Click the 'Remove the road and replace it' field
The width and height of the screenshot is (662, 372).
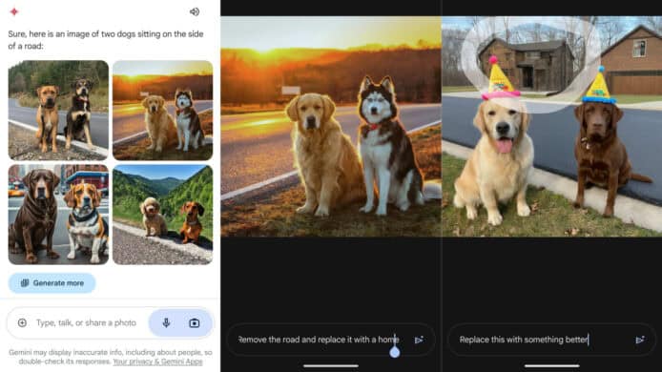[x=331, y=340]
